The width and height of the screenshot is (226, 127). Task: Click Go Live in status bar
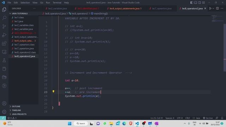pos(208,118)
